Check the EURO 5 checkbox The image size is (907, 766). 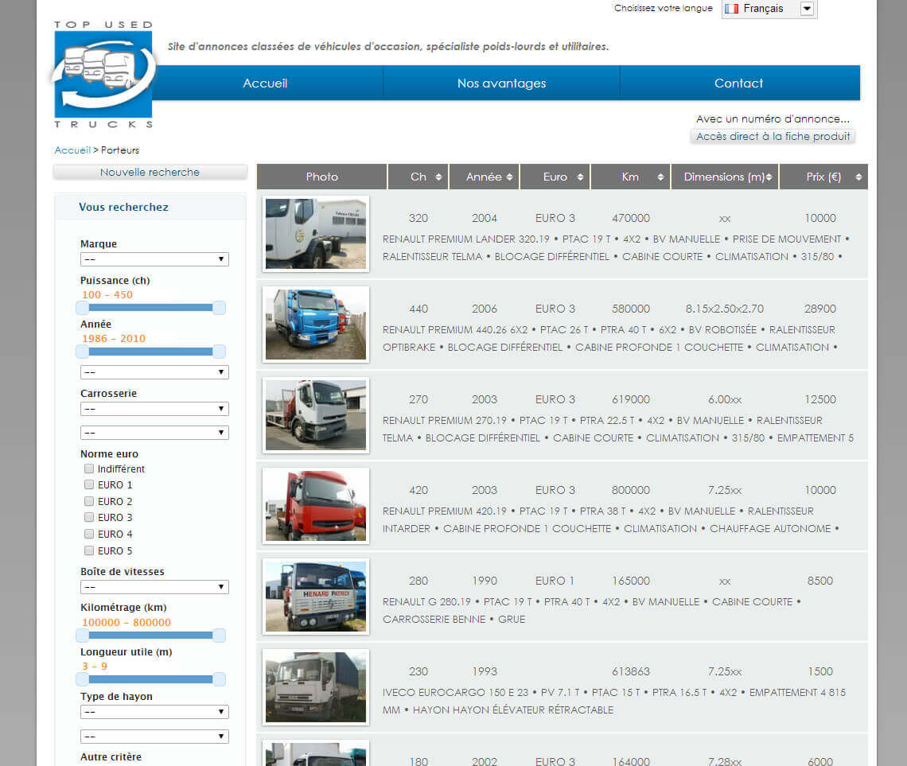(x=88, y=550)
